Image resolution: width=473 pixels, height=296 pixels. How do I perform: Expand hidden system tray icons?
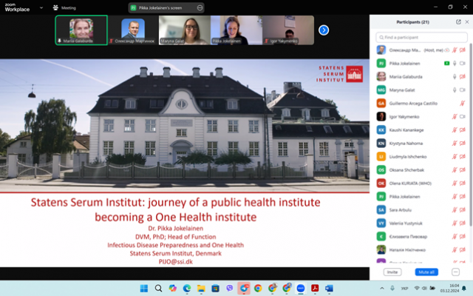tap(382, 289)
